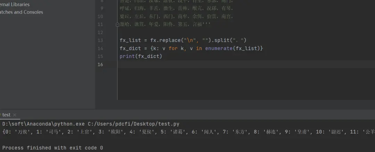Click the dictionary output line in console
Viewport: 375px width, 152px height.
point(189,132)
